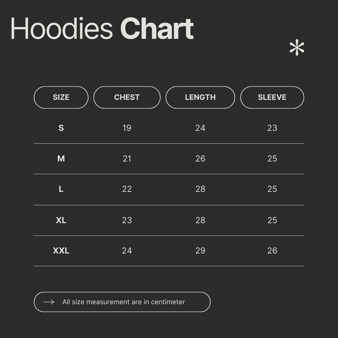This screenshot has width=338, height=338.
Task: Select the SIZE column header pill
Action: tap(61, 97)
